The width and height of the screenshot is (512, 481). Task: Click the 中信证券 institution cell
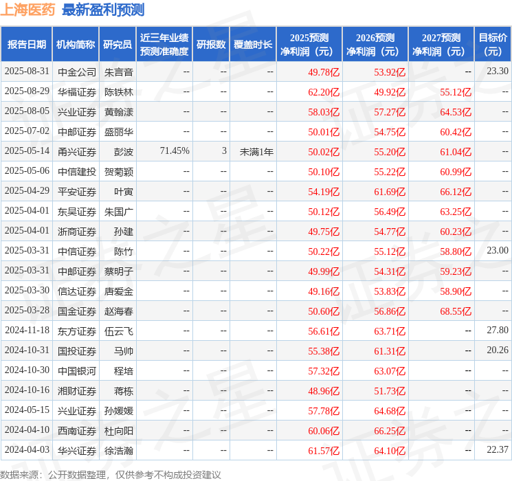pyautogui.click(x=77, y=251)
